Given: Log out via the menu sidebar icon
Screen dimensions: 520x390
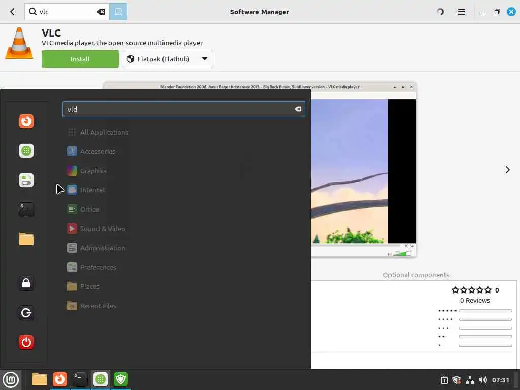Looking at the screenshot, I should pos(26,313).
